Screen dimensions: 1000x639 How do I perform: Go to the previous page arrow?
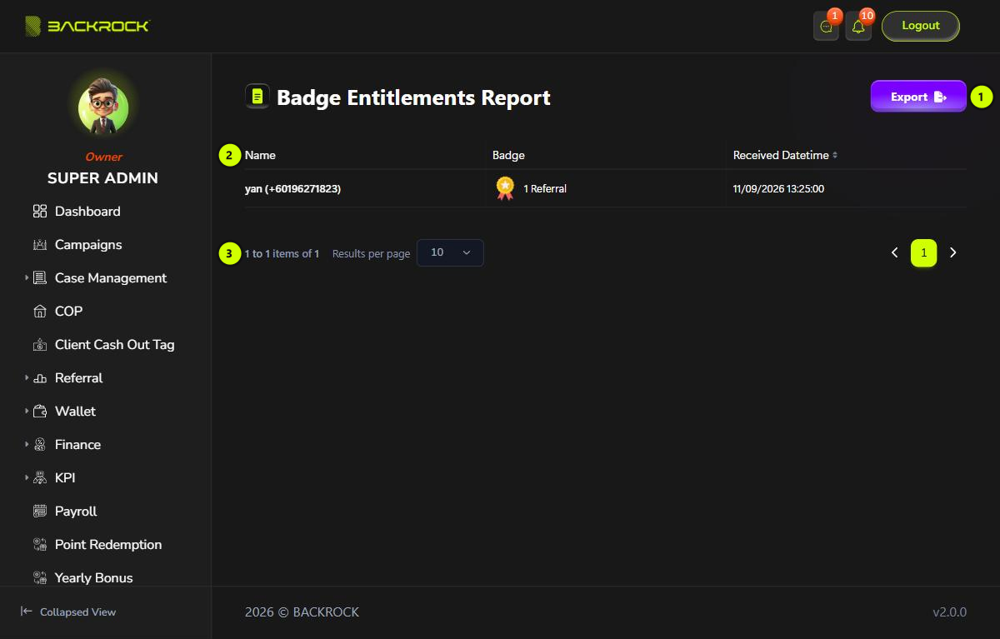(895, 252)
